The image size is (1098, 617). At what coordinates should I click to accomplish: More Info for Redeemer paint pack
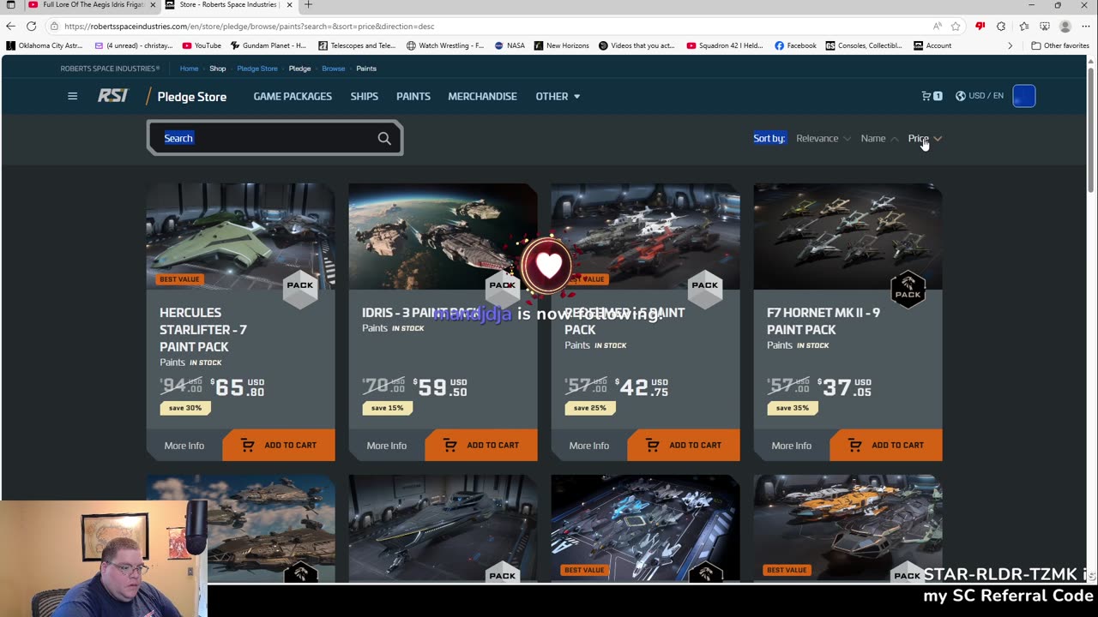point(589,446)
